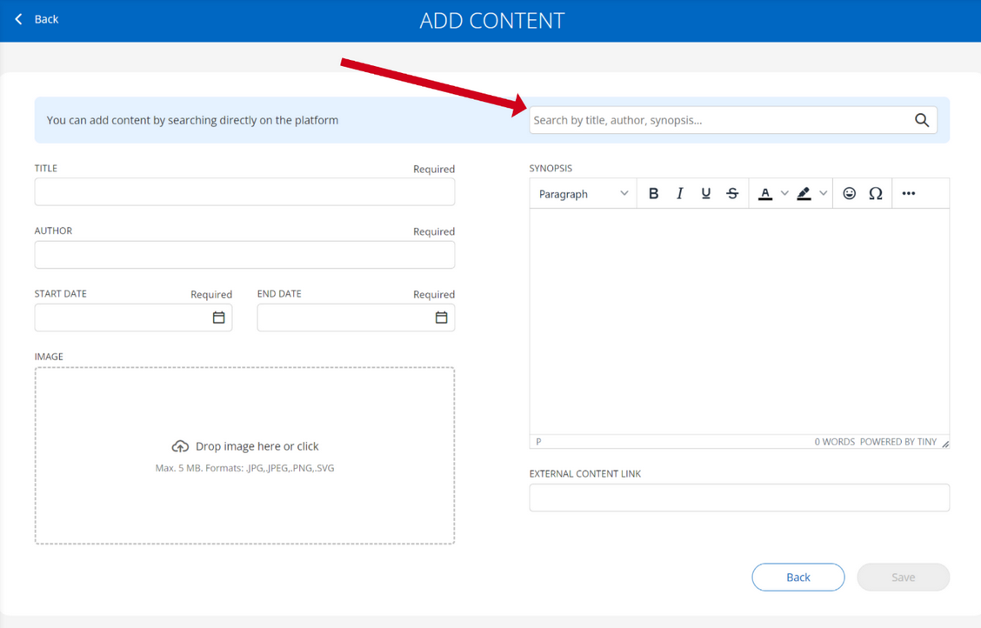The width and height of the screenshot is (981, 628).
Task: Toggle strikethrough formatting in synopsis editor
Action: [732, 194]
